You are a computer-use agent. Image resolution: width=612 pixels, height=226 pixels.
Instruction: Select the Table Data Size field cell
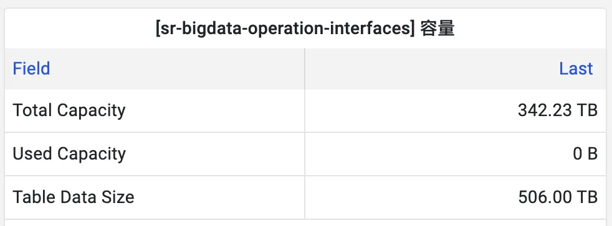tap(155, 197)
